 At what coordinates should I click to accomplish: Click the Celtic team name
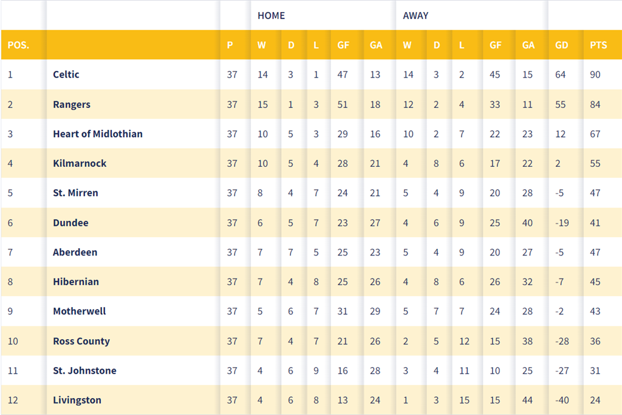[x=66, y=75]
